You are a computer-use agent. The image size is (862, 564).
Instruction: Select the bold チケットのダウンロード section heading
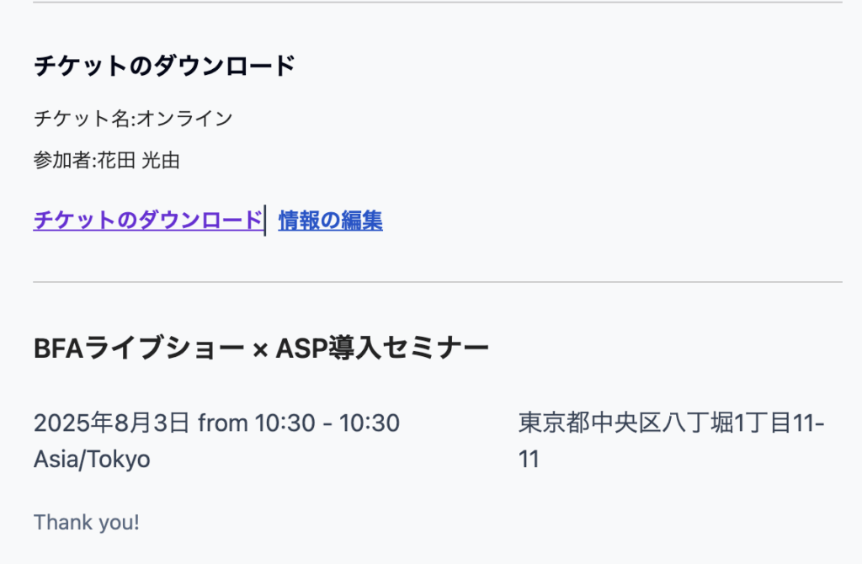pyautogui.click(x=164, y=66)
